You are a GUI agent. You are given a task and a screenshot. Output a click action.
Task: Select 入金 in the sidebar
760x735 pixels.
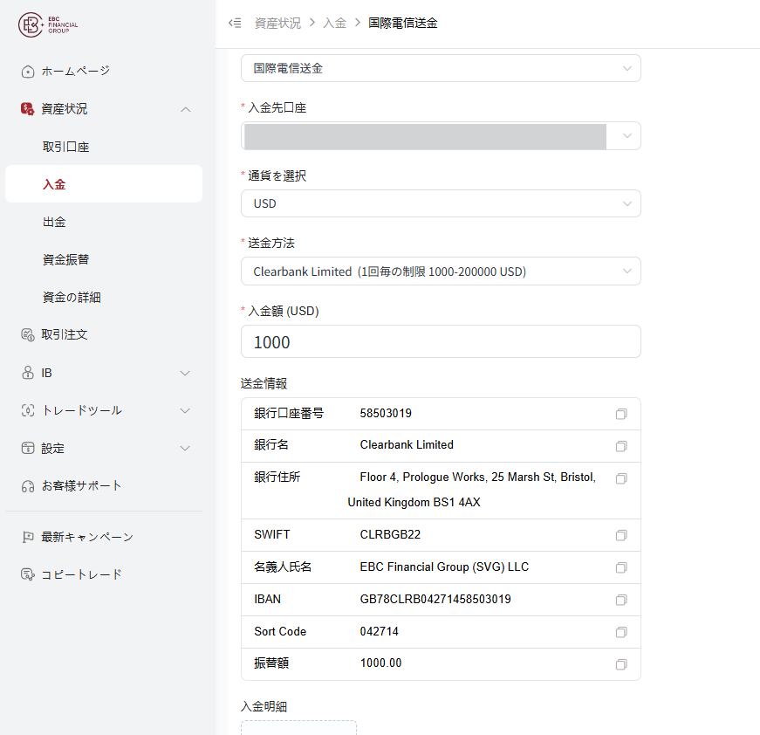click(104, 183)
